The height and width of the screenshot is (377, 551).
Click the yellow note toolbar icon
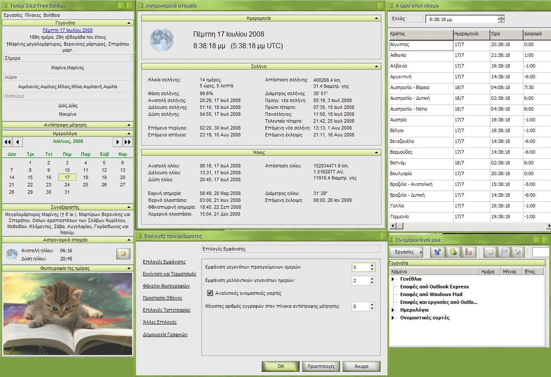coord(453,252)
